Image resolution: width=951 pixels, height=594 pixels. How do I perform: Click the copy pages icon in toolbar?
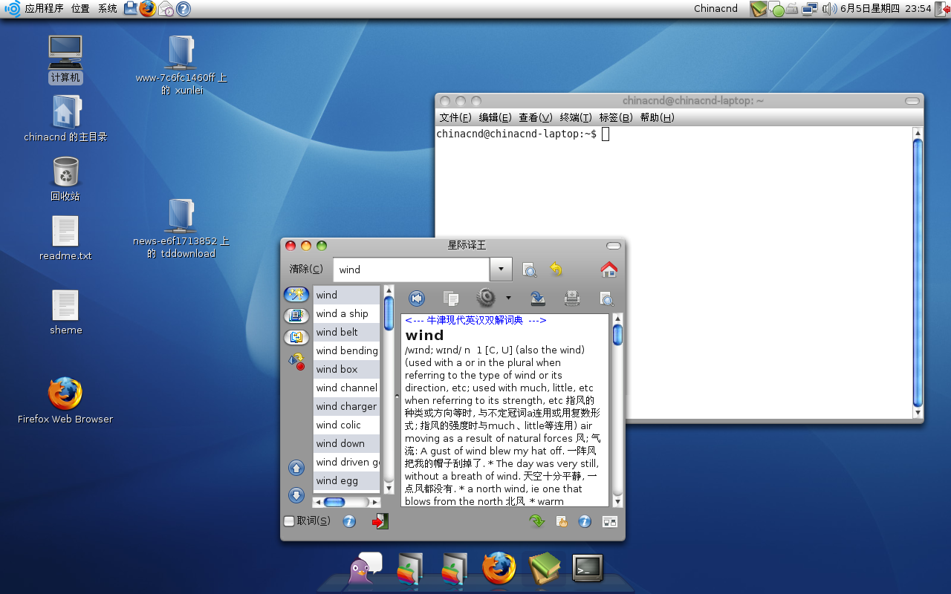(451, 298)
